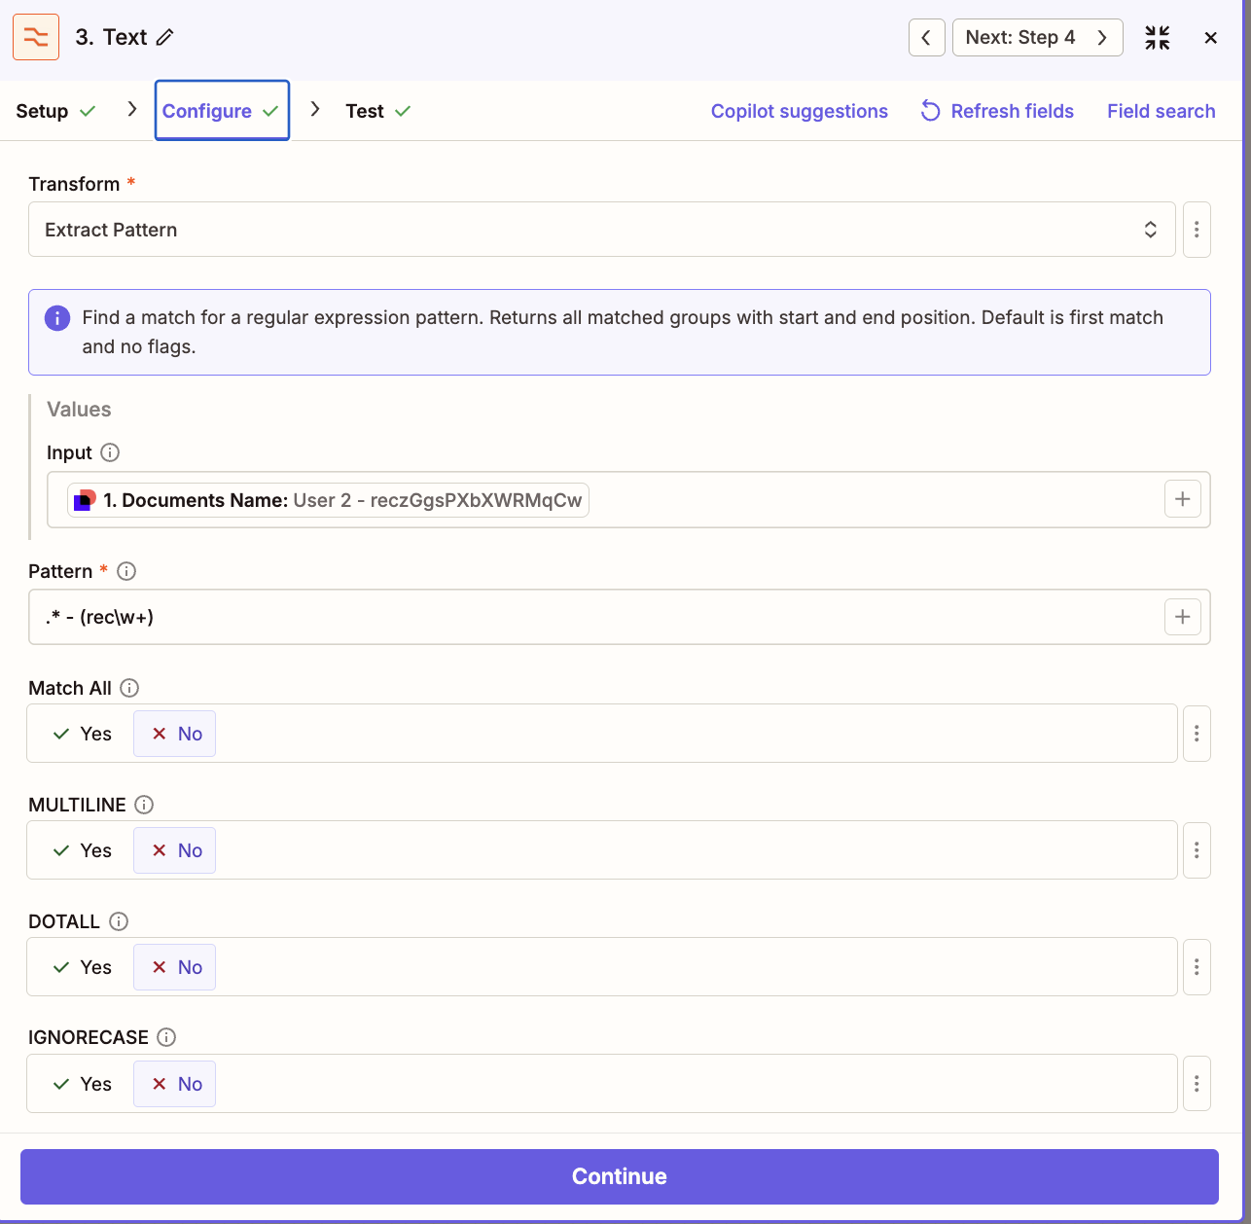
Task: Click the pencil icon to rename step
Action: [x=165, y=37]
